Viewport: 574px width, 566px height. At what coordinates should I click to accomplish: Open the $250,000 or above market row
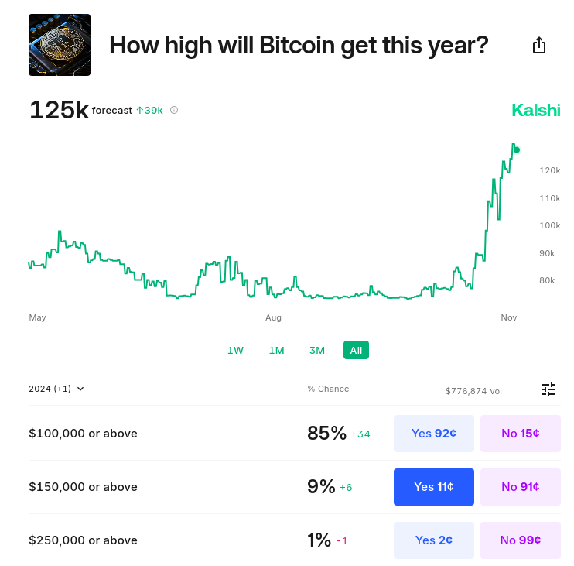point(83,540)
